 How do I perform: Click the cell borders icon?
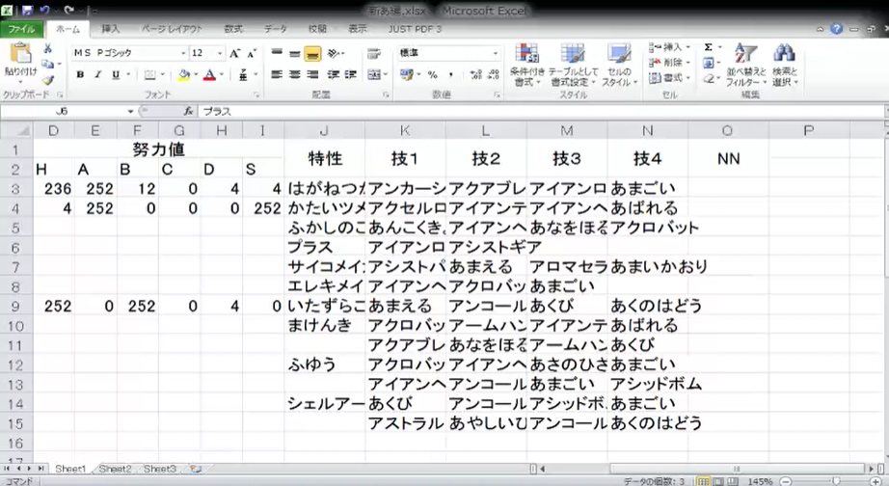149,74
